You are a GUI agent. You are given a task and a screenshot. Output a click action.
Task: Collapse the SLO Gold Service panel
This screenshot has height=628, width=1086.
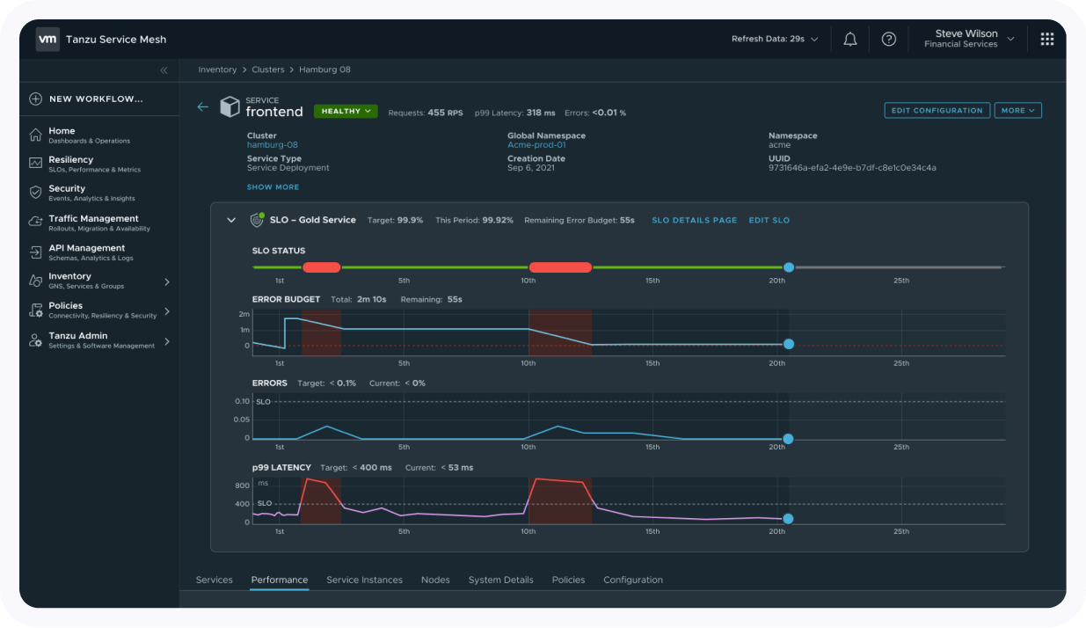(x=231, y=220)
